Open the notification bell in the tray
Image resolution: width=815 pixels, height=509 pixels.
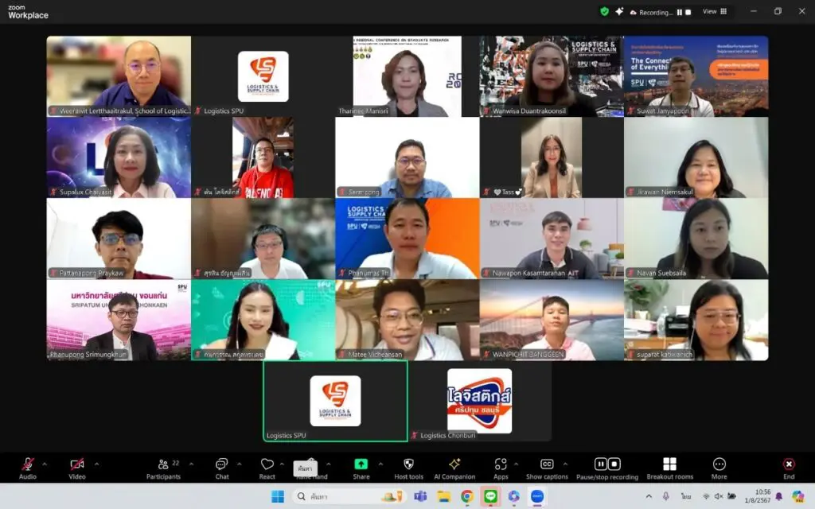(778, 496)
